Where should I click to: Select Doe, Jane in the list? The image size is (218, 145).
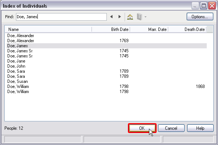(x=106, y=61)
